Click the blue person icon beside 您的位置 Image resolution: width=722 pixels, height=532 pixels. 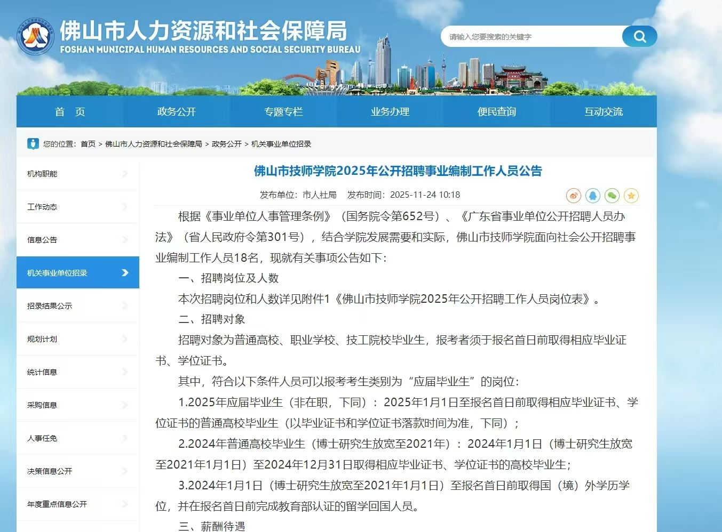click(34, 143)
